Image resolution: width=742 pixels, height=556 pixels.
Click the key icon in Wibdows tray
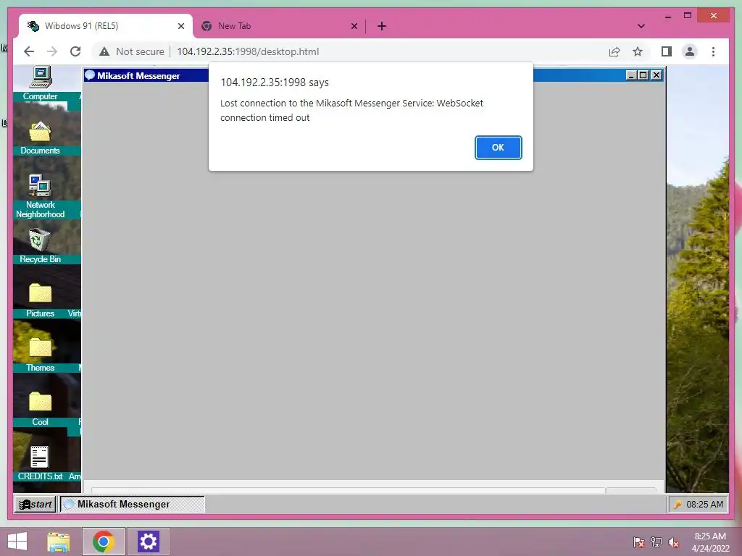(x=678, y=505)
